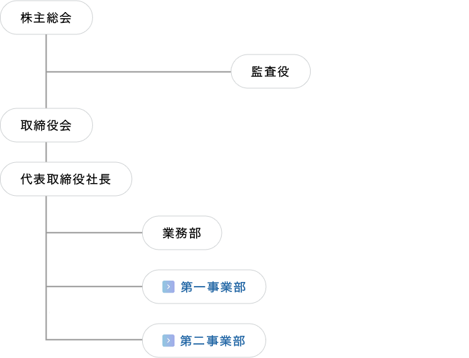The height and width of the screenshot is (358, 469).
Task: Open the 第二事業部 link
Action: pyautogui.click(x=213, y=341)
